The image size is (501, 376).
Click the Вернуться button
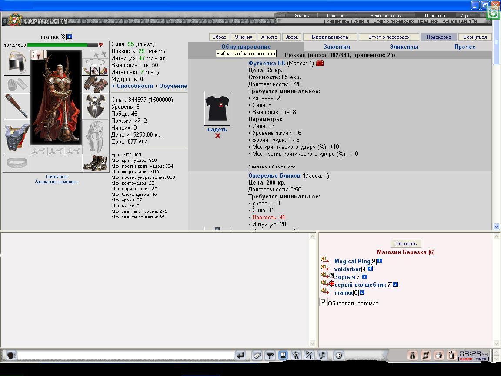(475, 37)
